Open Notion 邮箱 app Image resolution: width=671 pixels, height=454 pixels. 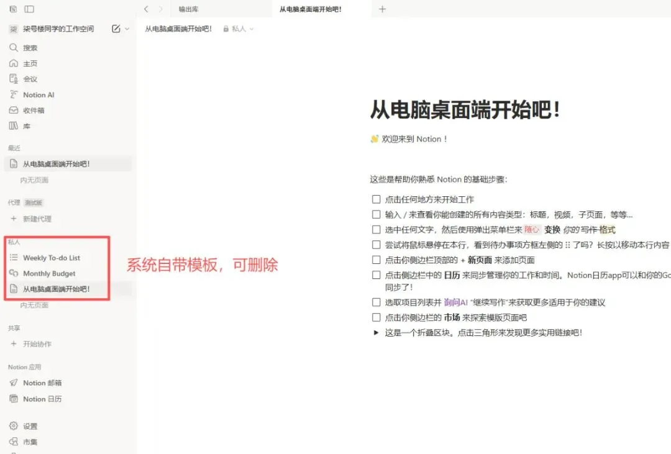[68, 383]
